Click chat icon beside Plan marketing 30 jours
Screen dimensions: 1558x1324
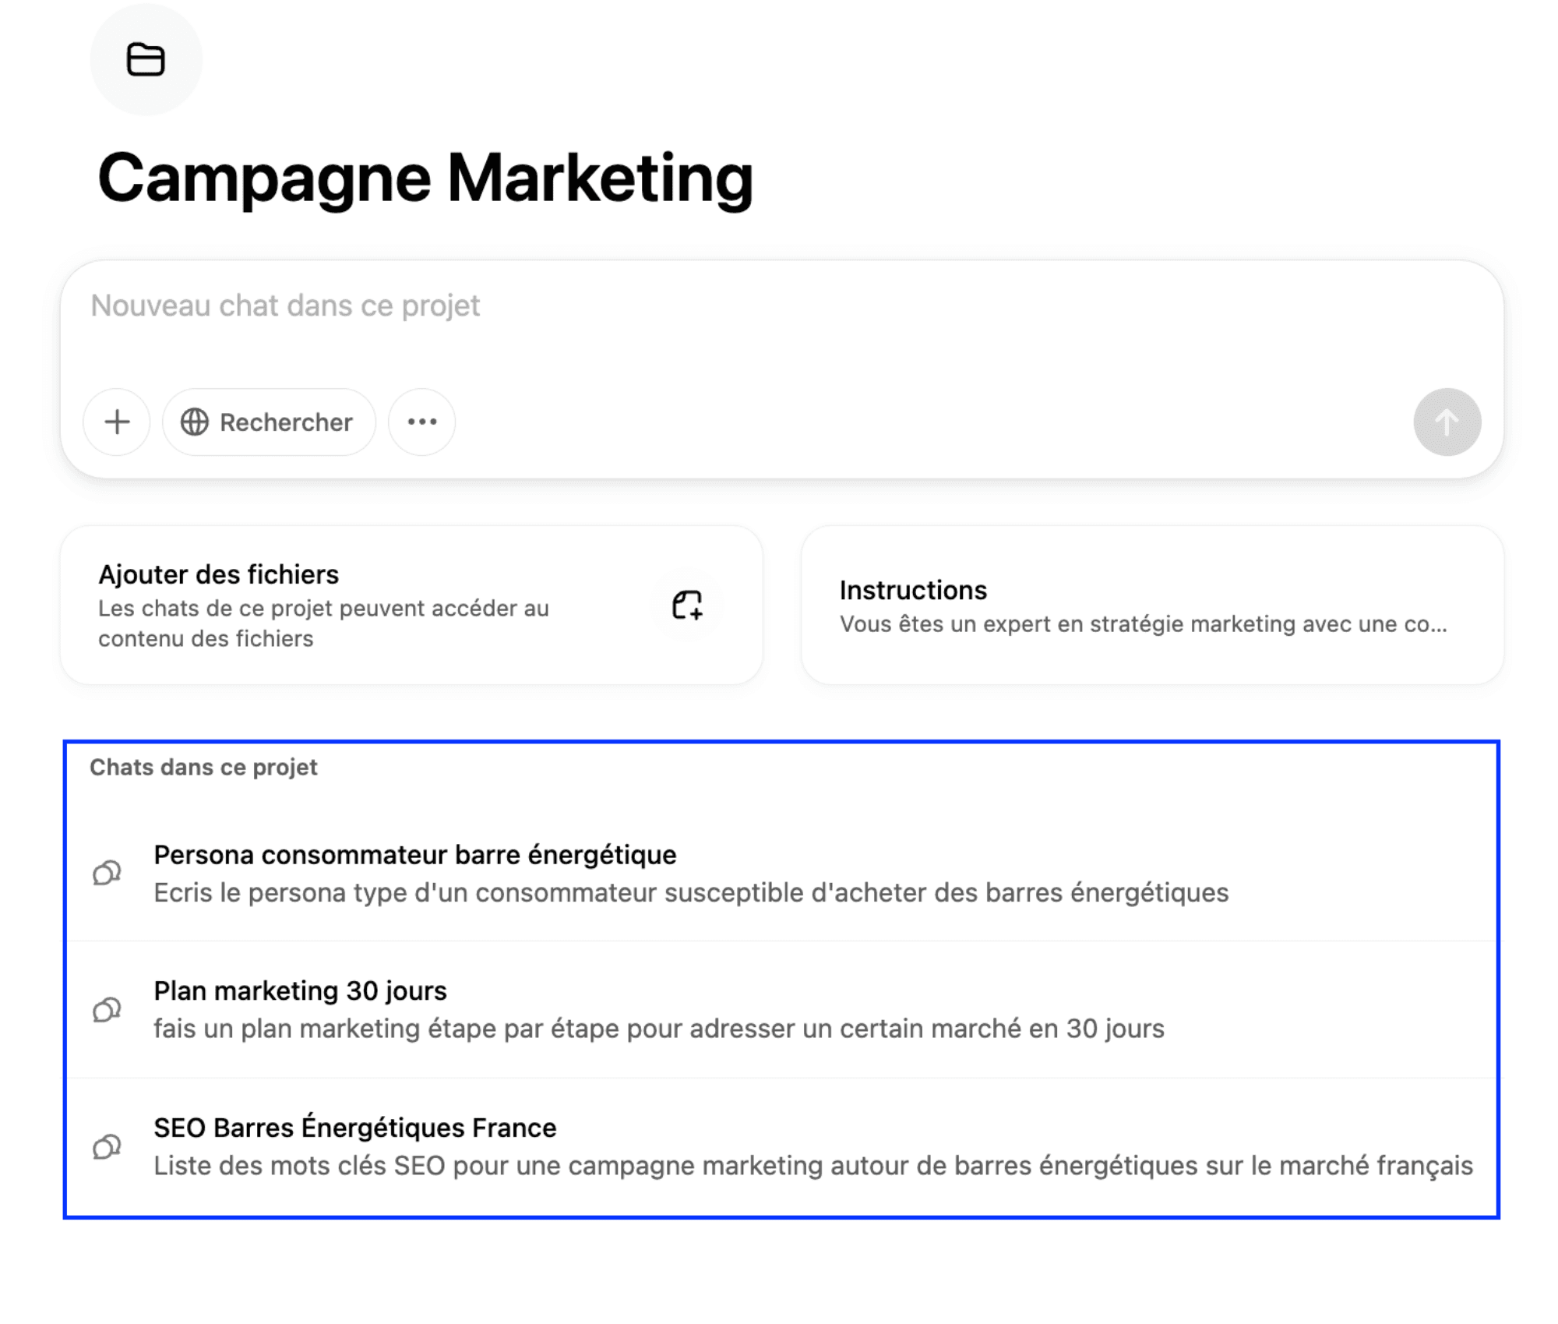click(107, 1010)
